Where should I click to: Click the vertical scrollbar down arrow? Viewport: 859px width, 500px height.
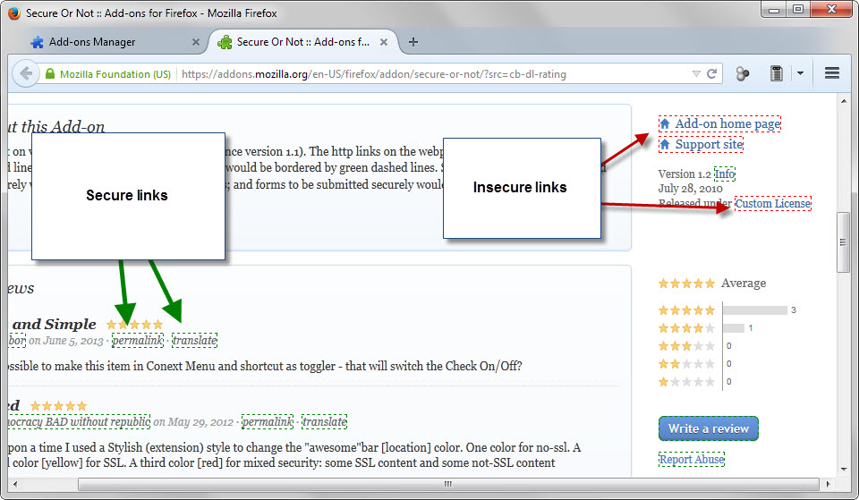(844, 470)
